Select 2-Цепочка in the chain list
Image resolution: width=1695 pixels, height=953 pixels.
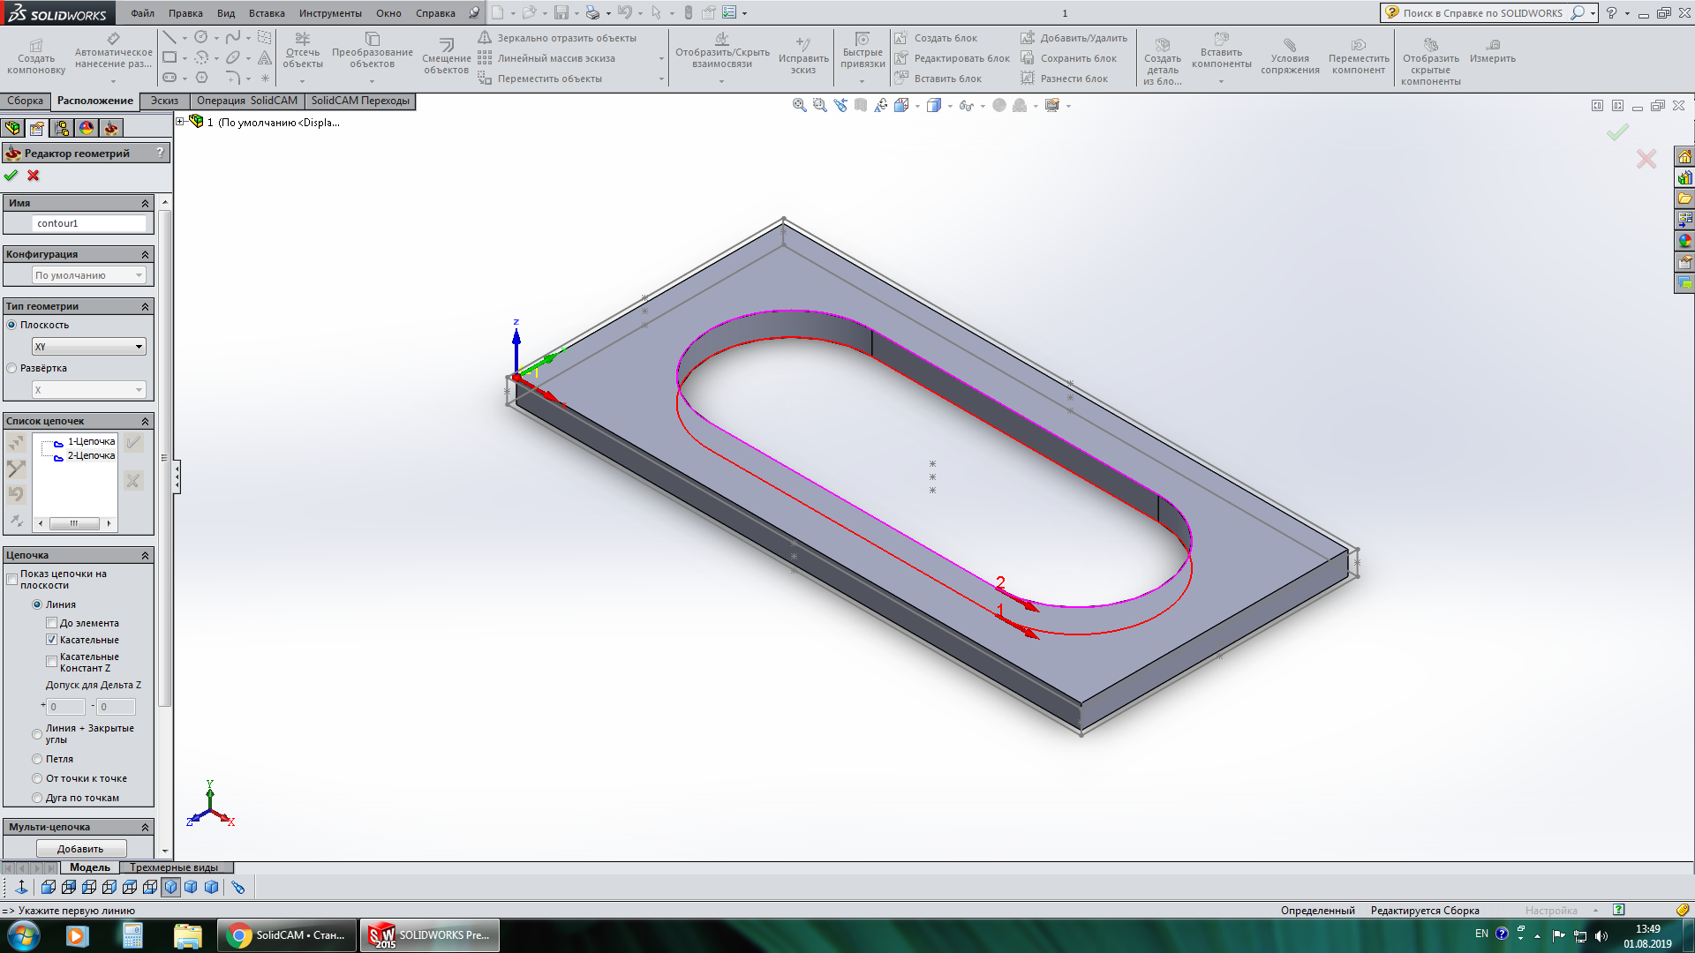pos(91,456)
